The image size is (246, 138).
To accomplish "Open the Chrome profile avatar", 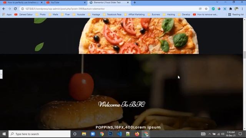I will coord(236,9).
